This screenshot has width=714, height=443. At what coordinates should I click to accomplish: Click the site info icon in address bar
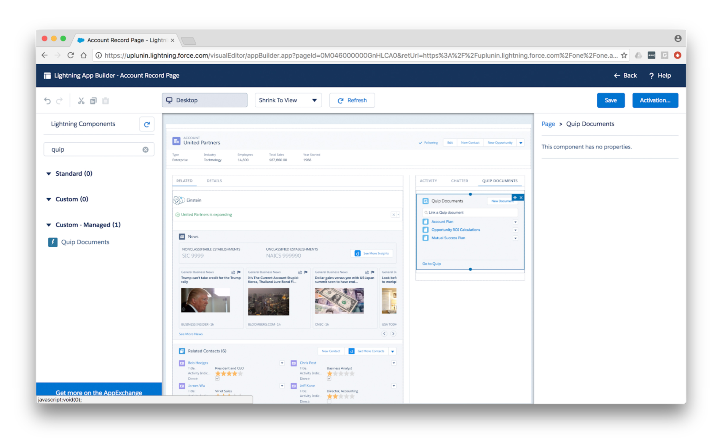[x=99, y=55]
